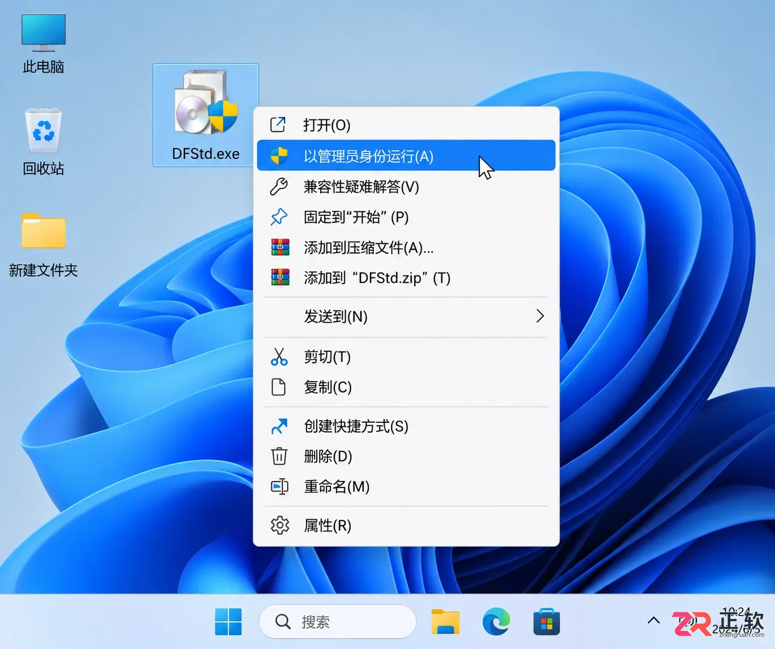Select the 新建文件夹 folder icon
Image resolution: width=775 pixels, height=649 pixels.
click(x=44, y=244)
